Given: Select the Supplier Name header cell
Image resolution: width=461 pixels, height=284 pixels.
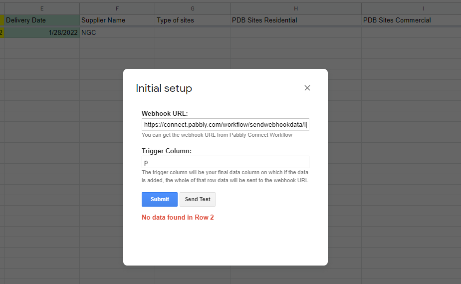Looking at the screenshot, I should pyautogui.click(x=117, y=20).
